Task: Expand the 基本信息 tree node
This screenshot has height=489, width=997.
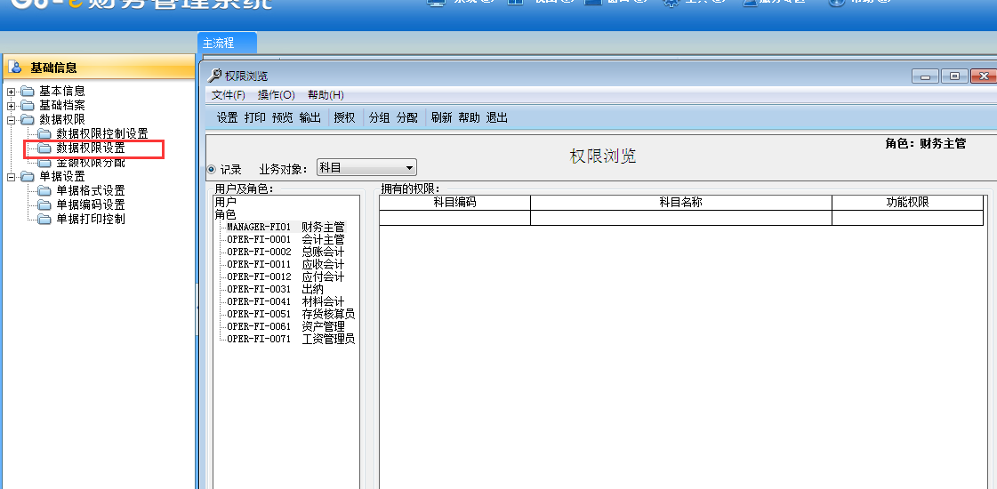Action: pyautogui.click(x=11, y=91)
